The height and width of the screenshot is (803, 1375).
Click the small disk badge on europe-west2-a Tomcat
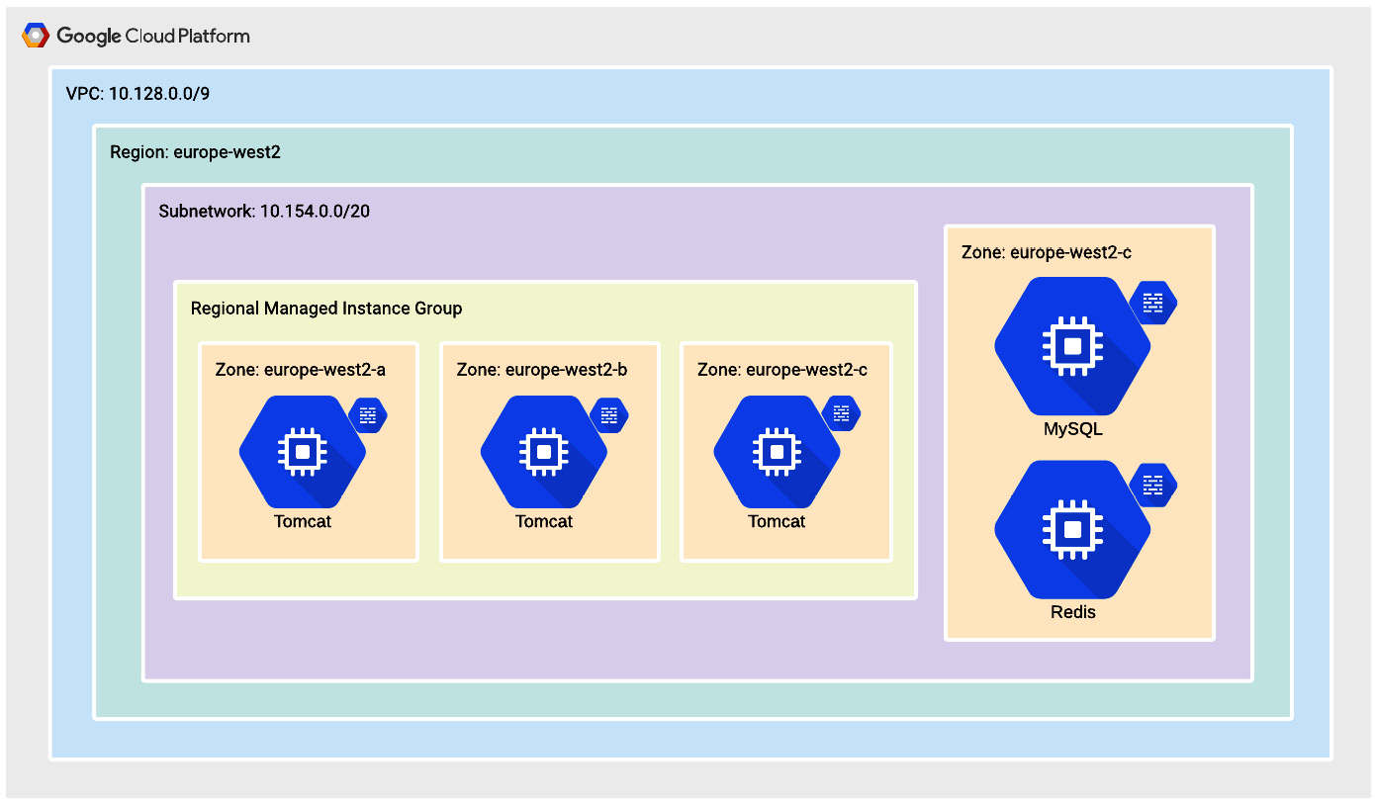pos(368,414)
